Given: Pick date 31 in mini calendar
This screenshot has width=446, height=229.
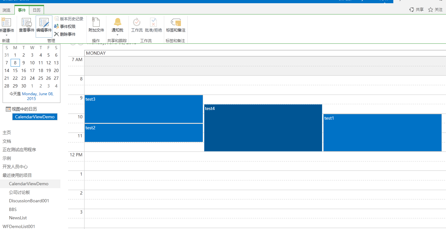Looking at the screenshot, I should 7,55.
